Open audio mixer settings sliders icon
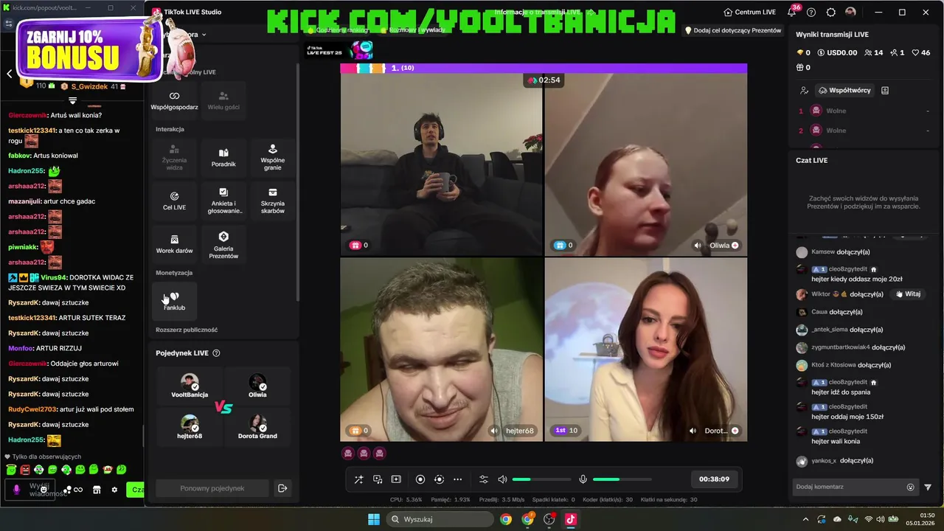944x531 pixels. 484,479
